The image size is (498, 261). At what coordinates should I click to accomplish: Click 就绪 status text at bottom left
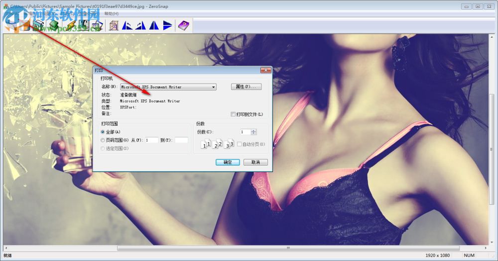pyautogui.click(x=7, y=256)
